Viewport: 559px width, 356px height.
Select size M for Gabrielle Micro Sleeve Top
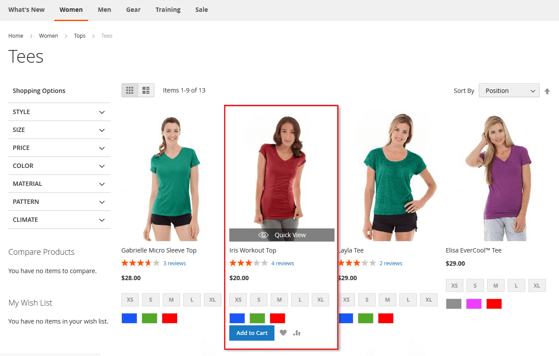point(171,300)
